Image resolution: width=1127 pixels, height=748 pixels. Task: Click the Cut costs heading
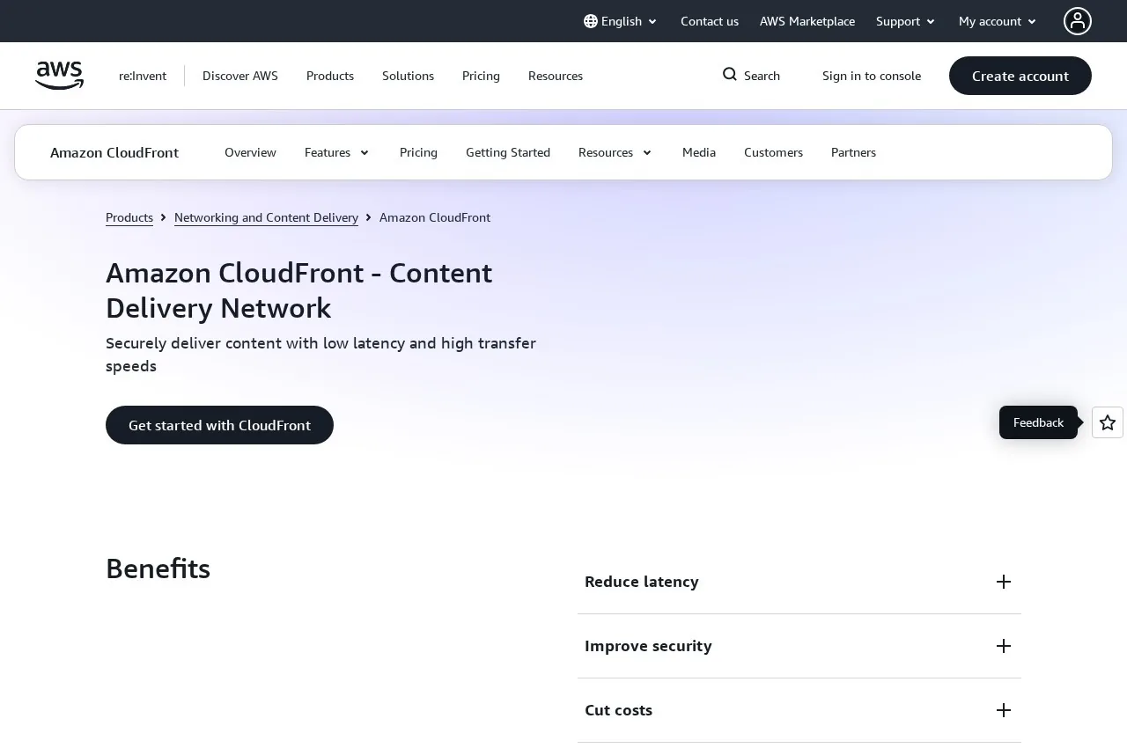coord(618,710)
